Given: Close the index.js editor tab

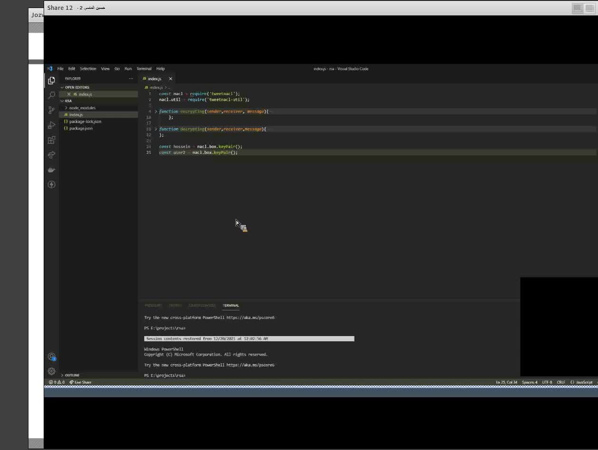Looking at the screenshot, I should (x=170, y=79).
